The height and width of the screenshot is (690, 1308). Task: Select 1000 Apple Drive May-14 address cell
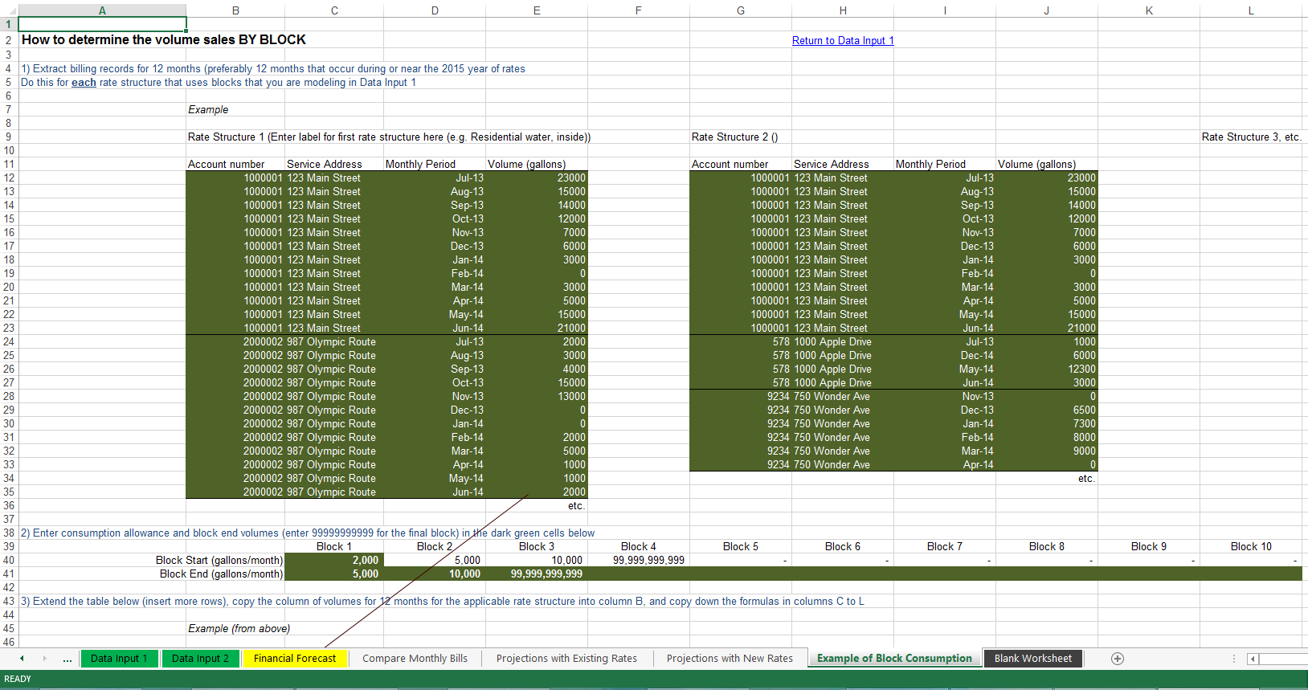tap(843, 369)
